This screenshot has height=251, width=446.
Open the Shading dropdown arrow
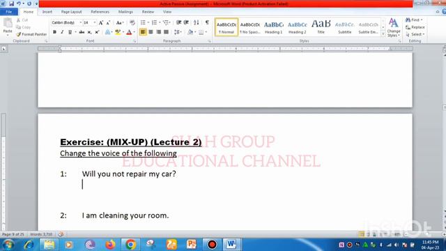pos(195,32)
